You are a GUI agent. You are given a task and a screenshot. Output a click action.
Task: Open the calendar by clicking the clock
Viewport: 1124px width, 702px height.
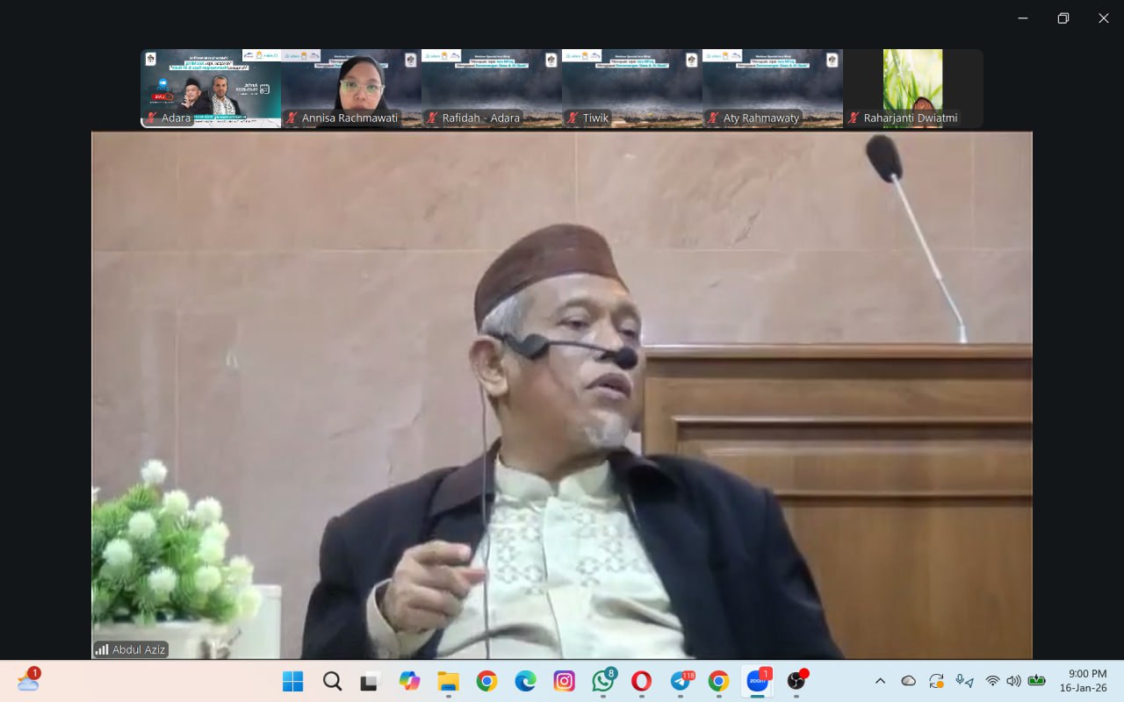(1085, 681)
